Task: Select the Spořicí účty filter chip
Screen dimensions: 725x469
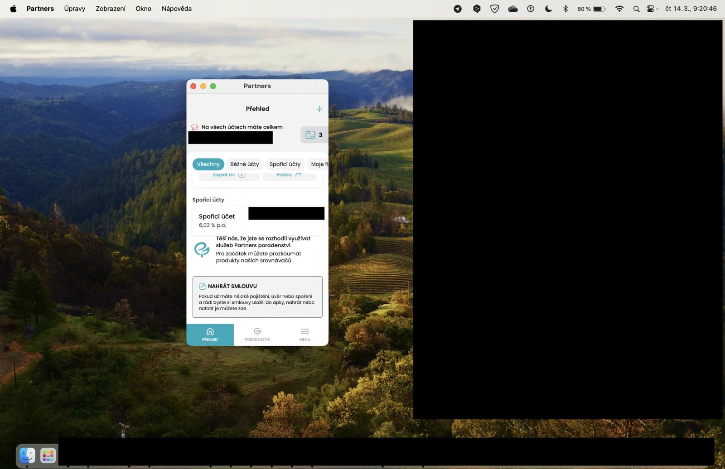Action: 285,164
